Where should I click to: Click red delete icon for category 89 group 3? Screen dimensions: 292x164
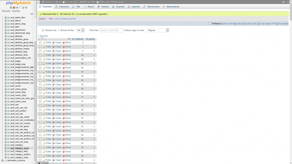pos(63,76)
